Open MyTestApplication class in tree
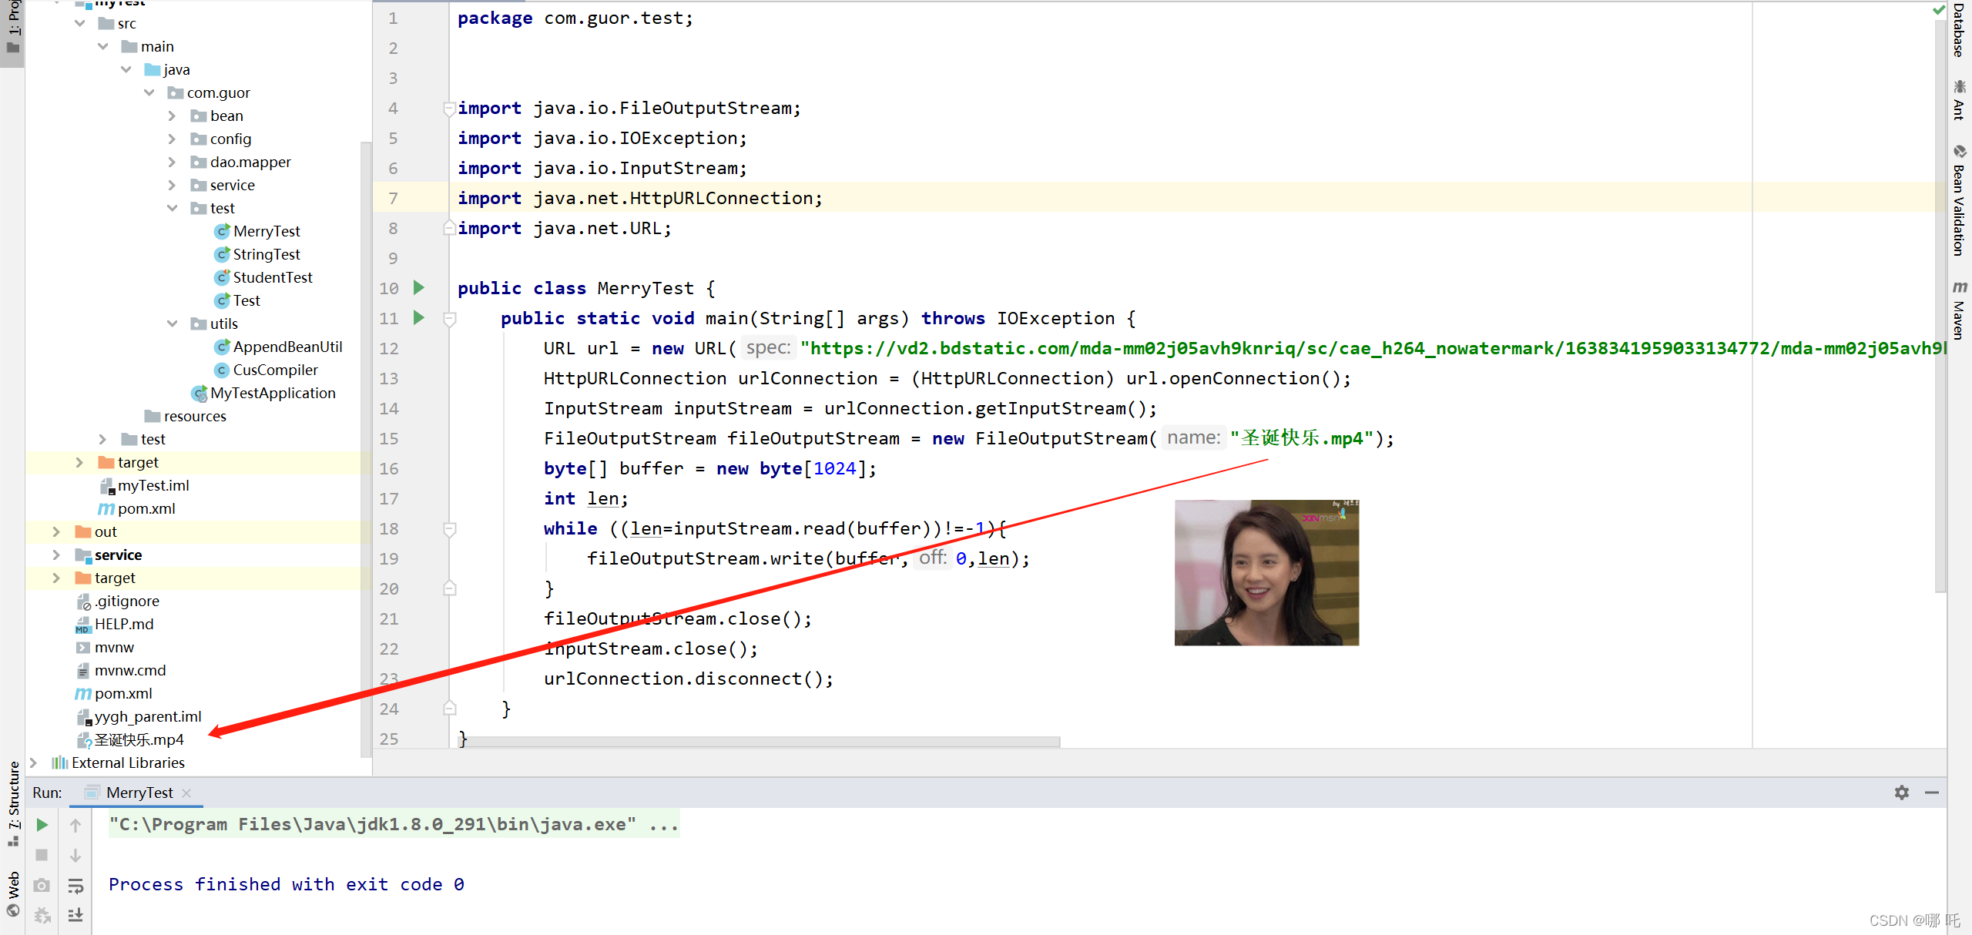 [x=273, y=393]
